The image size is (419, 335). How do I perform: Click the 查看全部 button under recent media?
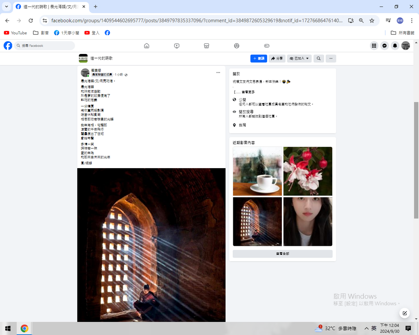[x=282, y=254]
